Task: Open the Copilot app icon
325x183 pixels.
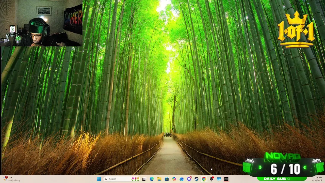Action: pyautogui.click(x=174, y=179)
